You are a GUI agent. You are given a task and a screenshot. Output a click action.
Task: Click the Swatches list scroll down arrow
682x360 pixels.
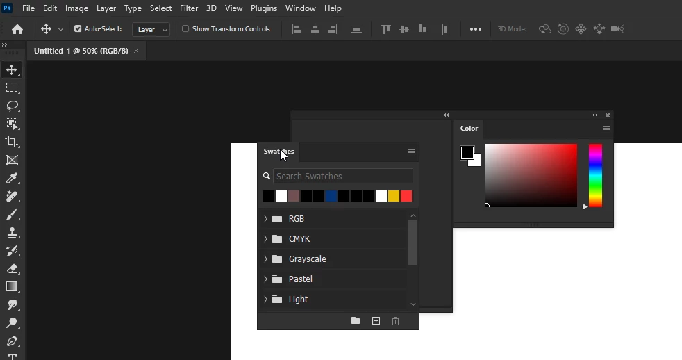click(413, 304)
